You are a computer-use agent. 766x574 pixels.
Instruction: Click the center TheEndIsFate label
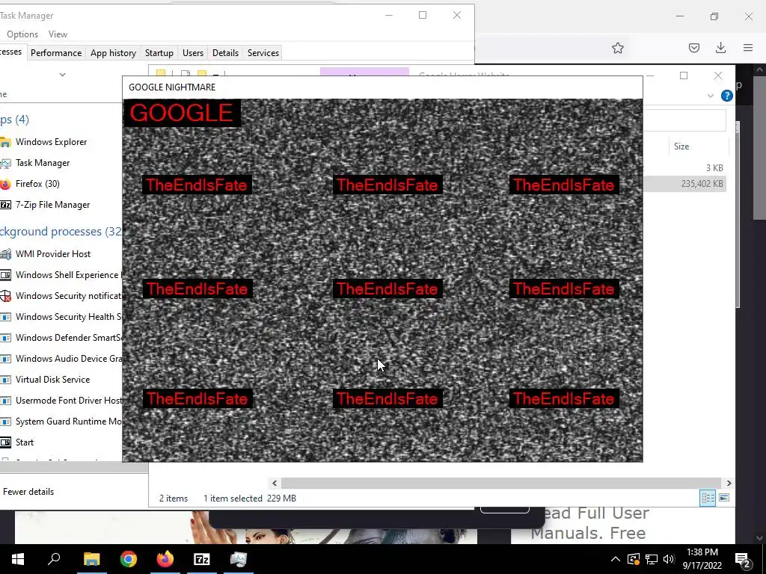pos(387,288)
